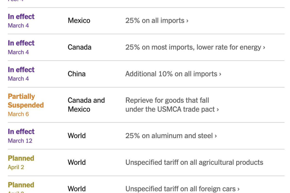Click "In effect" status in the Canada row
Screen dimensions: 290x193
coord(21,43)
